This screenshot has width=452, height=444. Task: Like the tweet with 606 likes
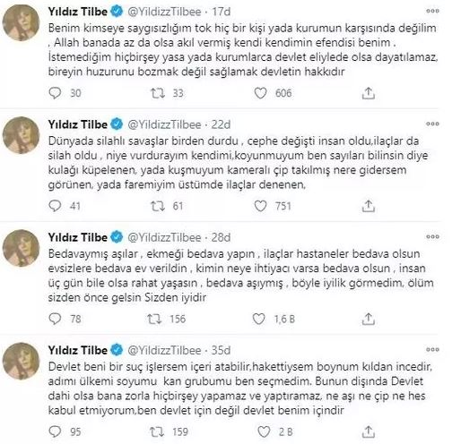tap(260, 93)
